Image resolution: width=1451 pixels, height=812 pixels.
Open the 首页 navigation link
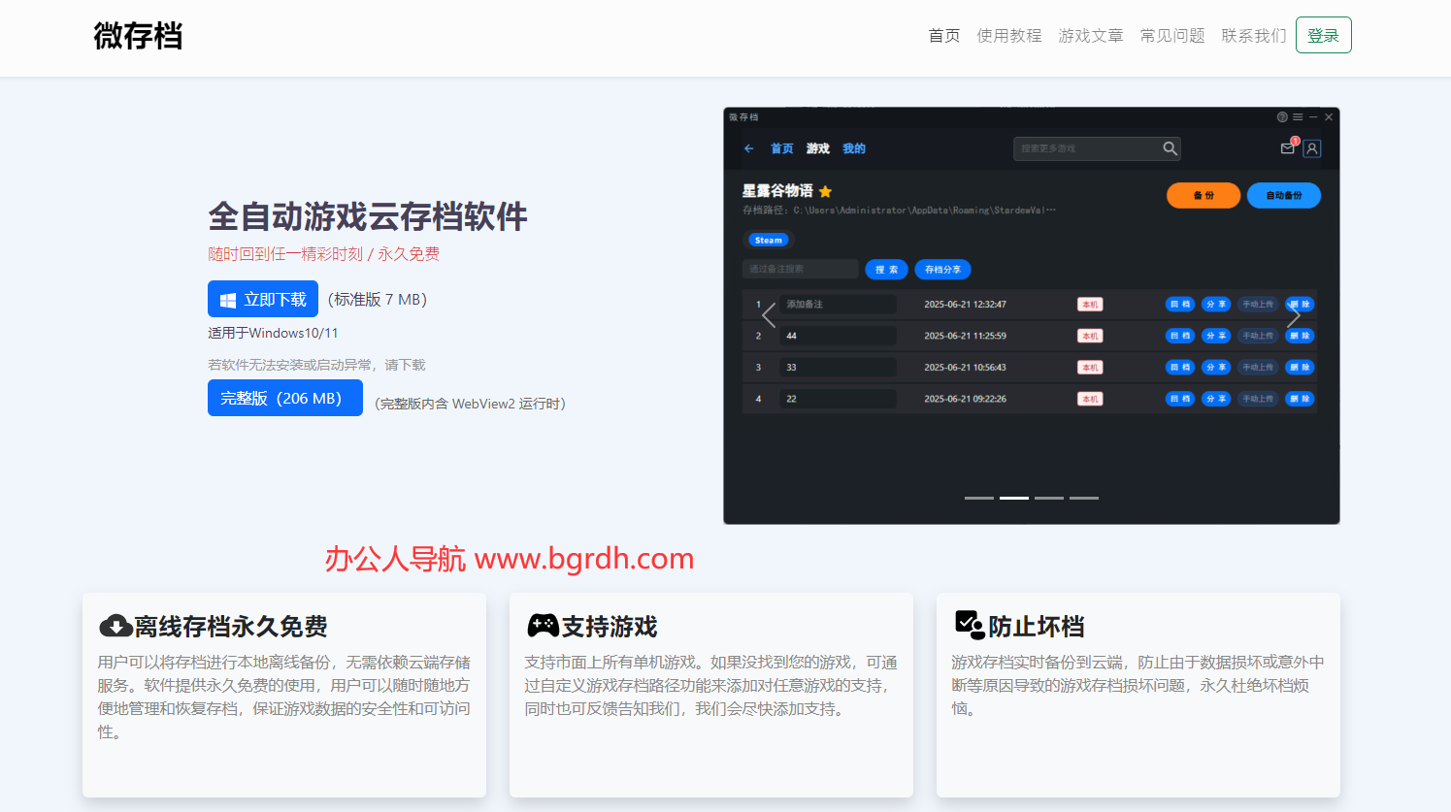pyautogui.click(x=944, y=36)
